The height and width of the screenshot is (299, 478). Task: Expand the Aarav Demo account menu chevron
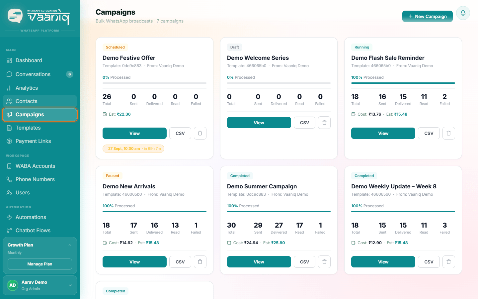[x=70, y=285]
